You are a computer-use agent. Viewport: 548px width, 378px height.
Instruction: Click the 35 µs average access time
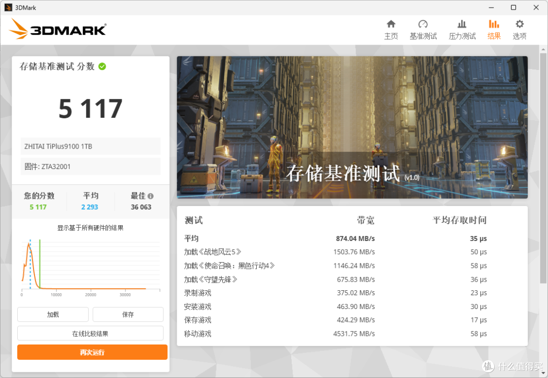(x=478, y=238)
